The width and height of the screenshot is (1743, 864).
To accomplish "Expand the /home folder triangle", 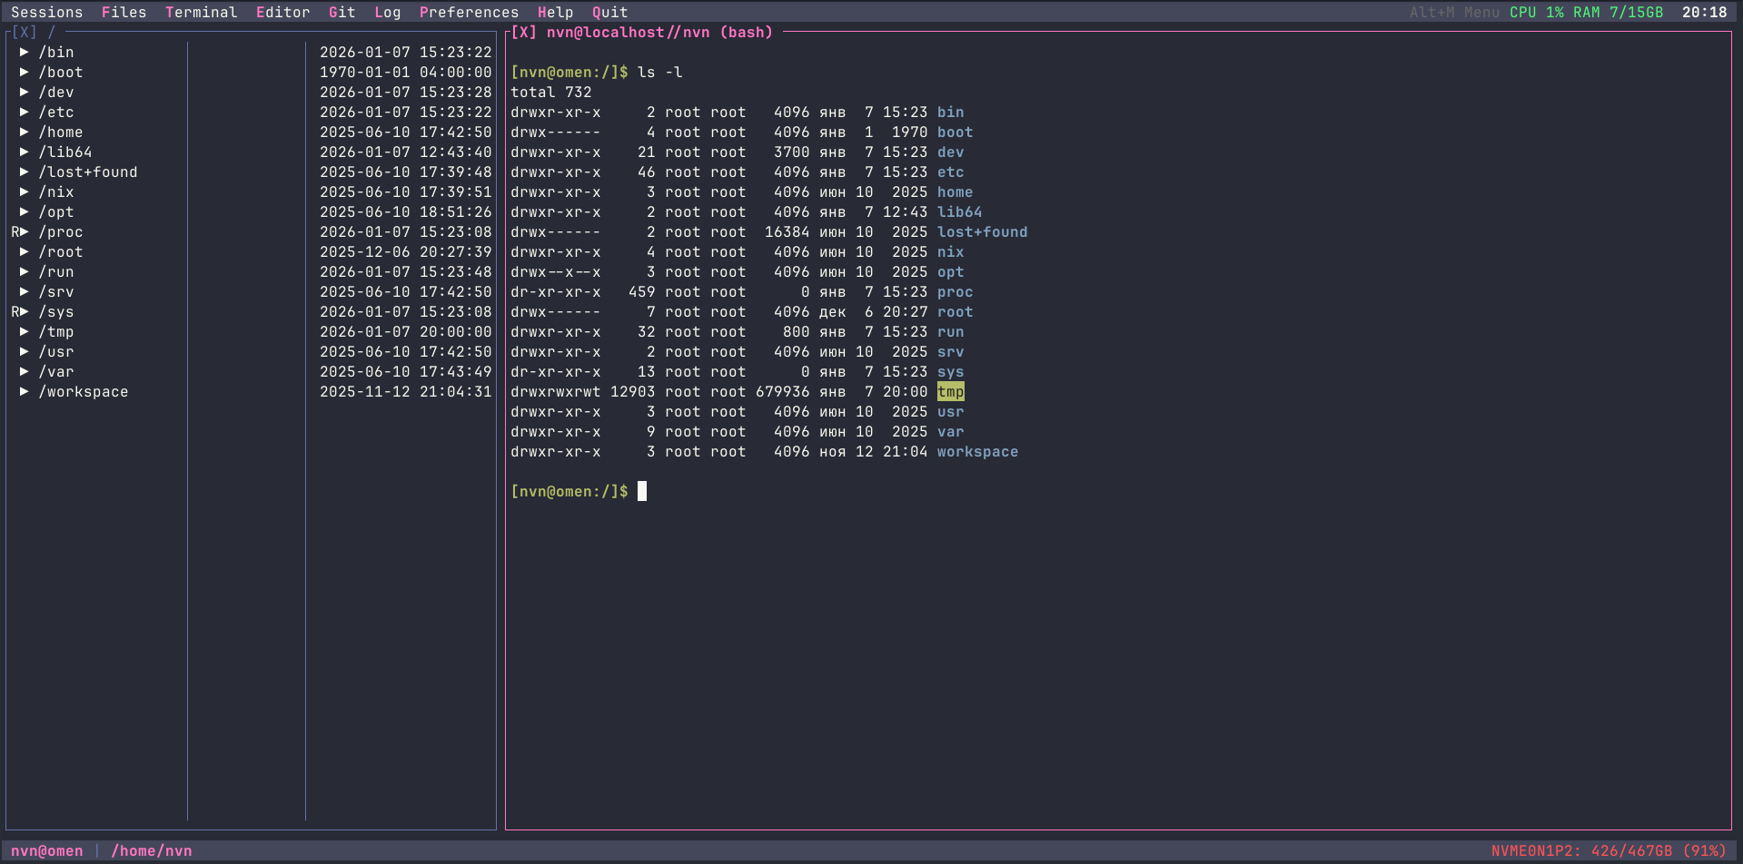I will pos(25,132).
